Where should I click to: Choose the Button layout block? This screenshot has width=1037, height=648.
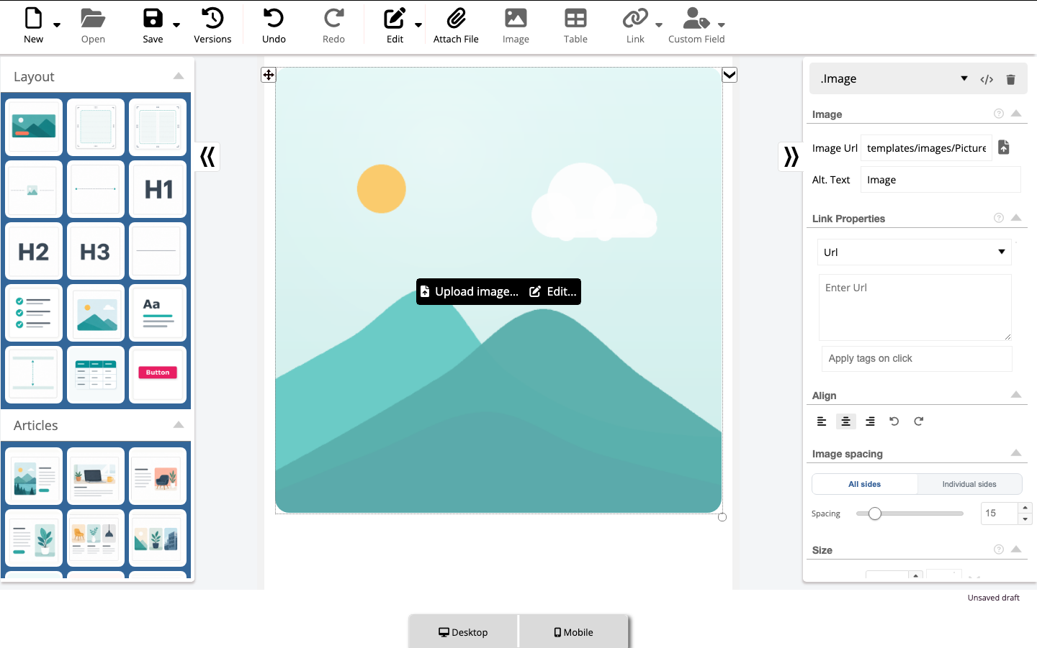click(158, 375)
